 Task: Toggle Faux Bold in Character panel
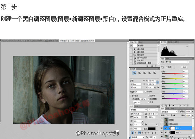(x=133, y=133)
